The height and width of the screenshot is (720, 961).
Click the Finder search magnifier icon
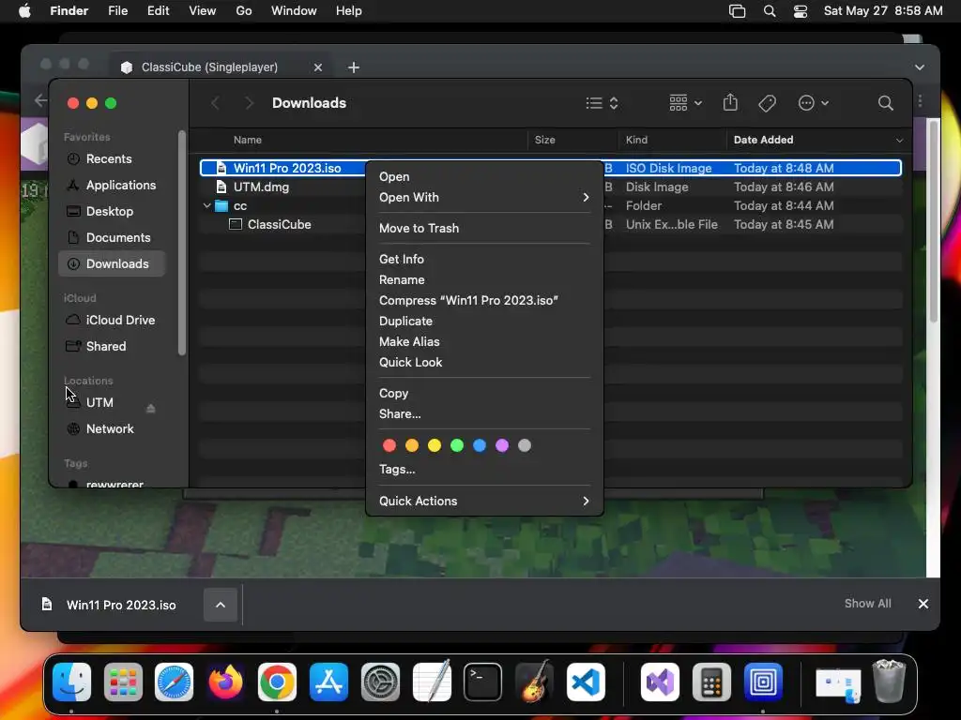point(885,103)
